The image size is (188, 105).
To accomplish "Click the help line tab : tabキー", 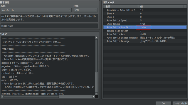I will point(9,77).
